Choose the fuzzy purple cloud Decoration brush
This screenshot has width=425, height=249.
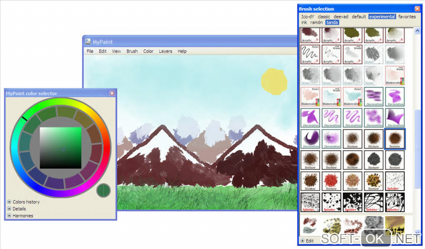pyautogui.click(x=373, y=118)
